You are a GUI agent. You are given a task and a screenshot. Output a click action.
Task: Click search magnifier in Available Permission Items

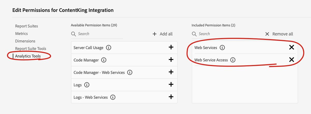click(x=74, y=34)
